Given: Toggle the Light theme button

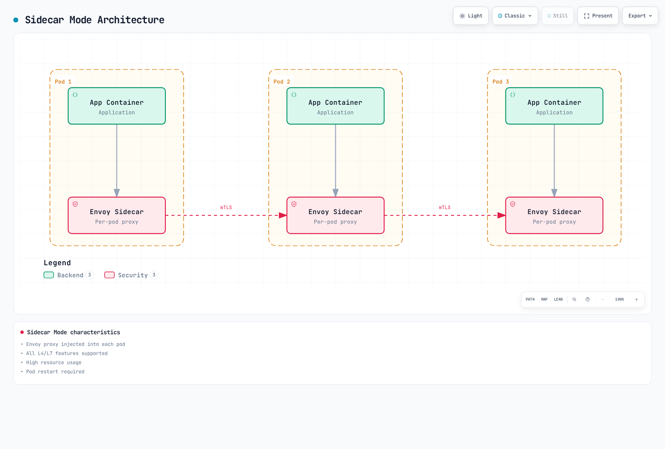Looking at the screenshot, I should click(x=471, y=16).
